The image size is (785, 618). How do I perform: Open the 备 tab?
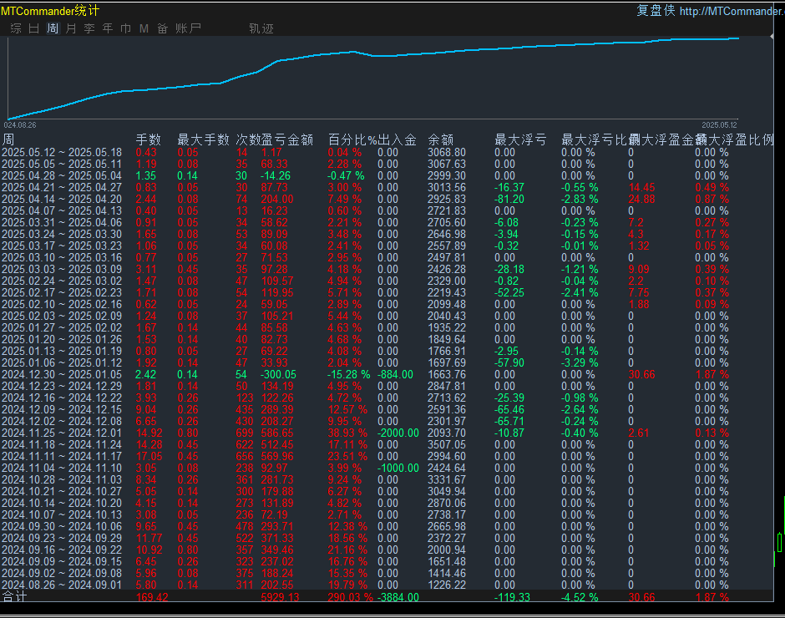pos(162,28)
